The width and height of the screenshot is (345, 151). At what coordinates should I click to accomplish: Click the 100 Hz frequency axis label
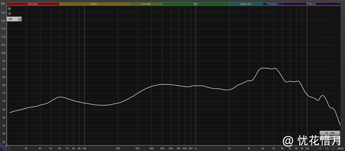[84, 148]
